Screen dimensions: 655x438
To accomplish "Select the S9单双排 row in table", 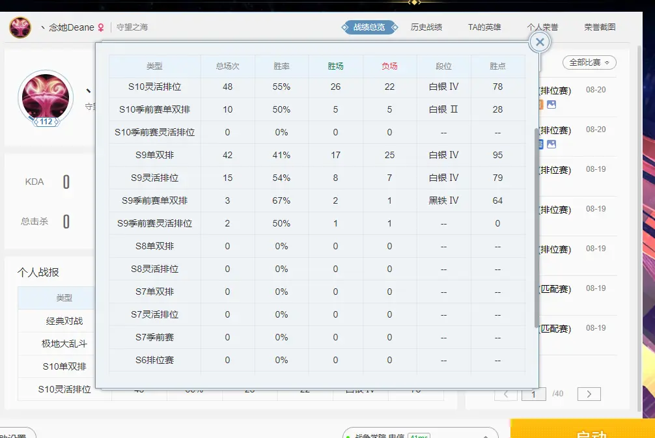I will [x=317, y=155].
